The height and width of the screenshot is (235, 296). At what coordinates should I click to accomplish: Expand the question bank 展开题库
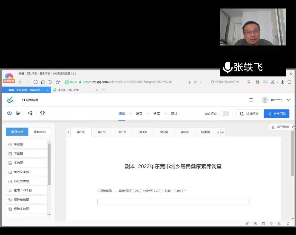tap(280, 127)
